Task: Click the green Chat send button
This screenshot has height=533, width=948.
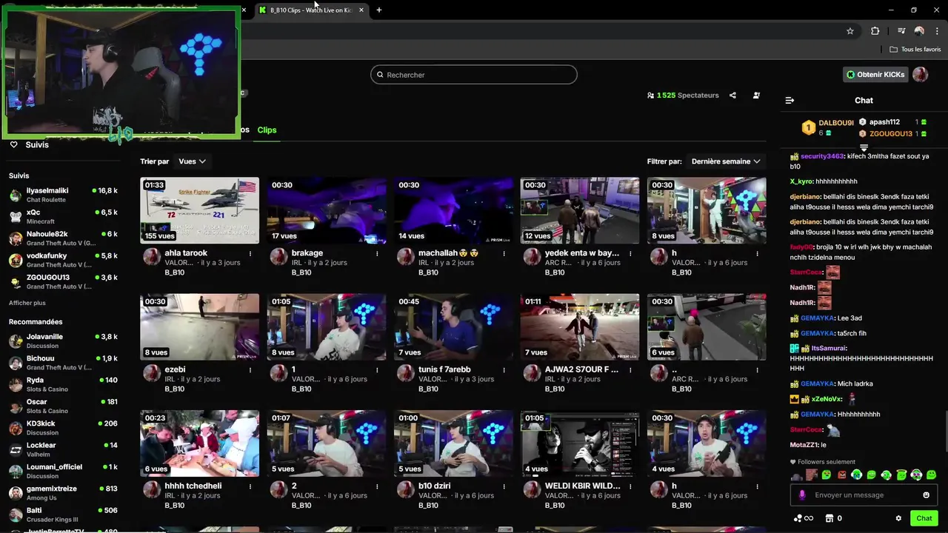Action: (924, 518)
